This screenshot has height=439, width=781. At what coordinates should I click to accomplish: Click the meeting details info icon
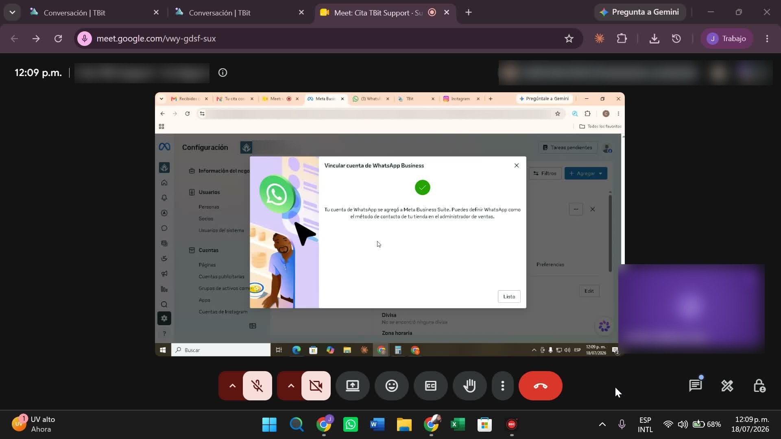coord(223,73)
